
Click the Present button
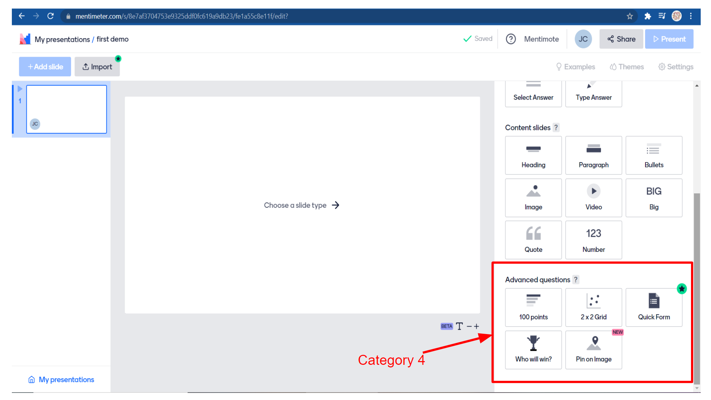coord(669,39)
